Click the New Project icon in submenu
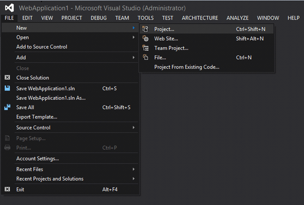The width and height of the screenshot is (304, 205). (145, 29)
